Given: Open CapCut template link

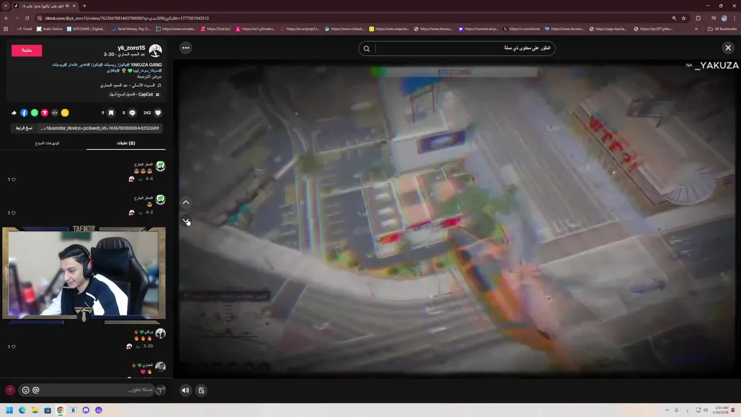Looking at the screenshot, I should pos(135,94).
